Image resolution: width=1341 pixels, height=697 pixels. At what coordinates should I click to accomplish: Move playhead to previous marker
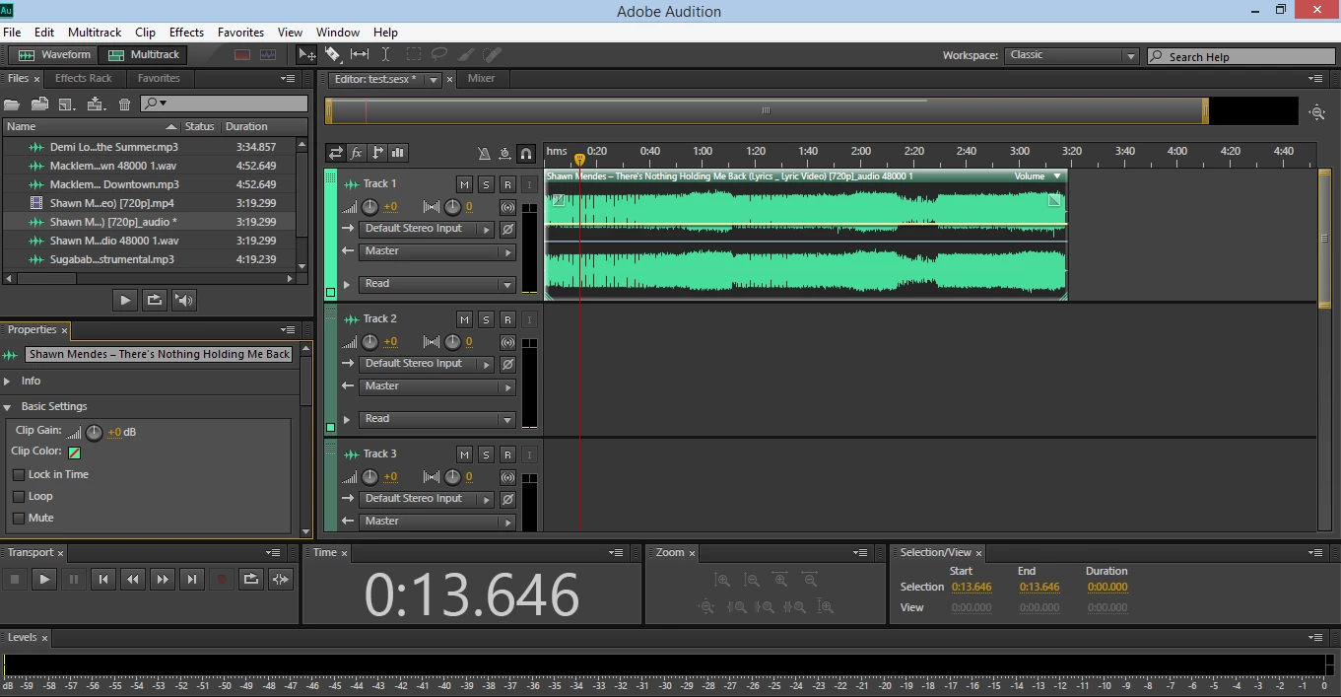pos(103,580)
